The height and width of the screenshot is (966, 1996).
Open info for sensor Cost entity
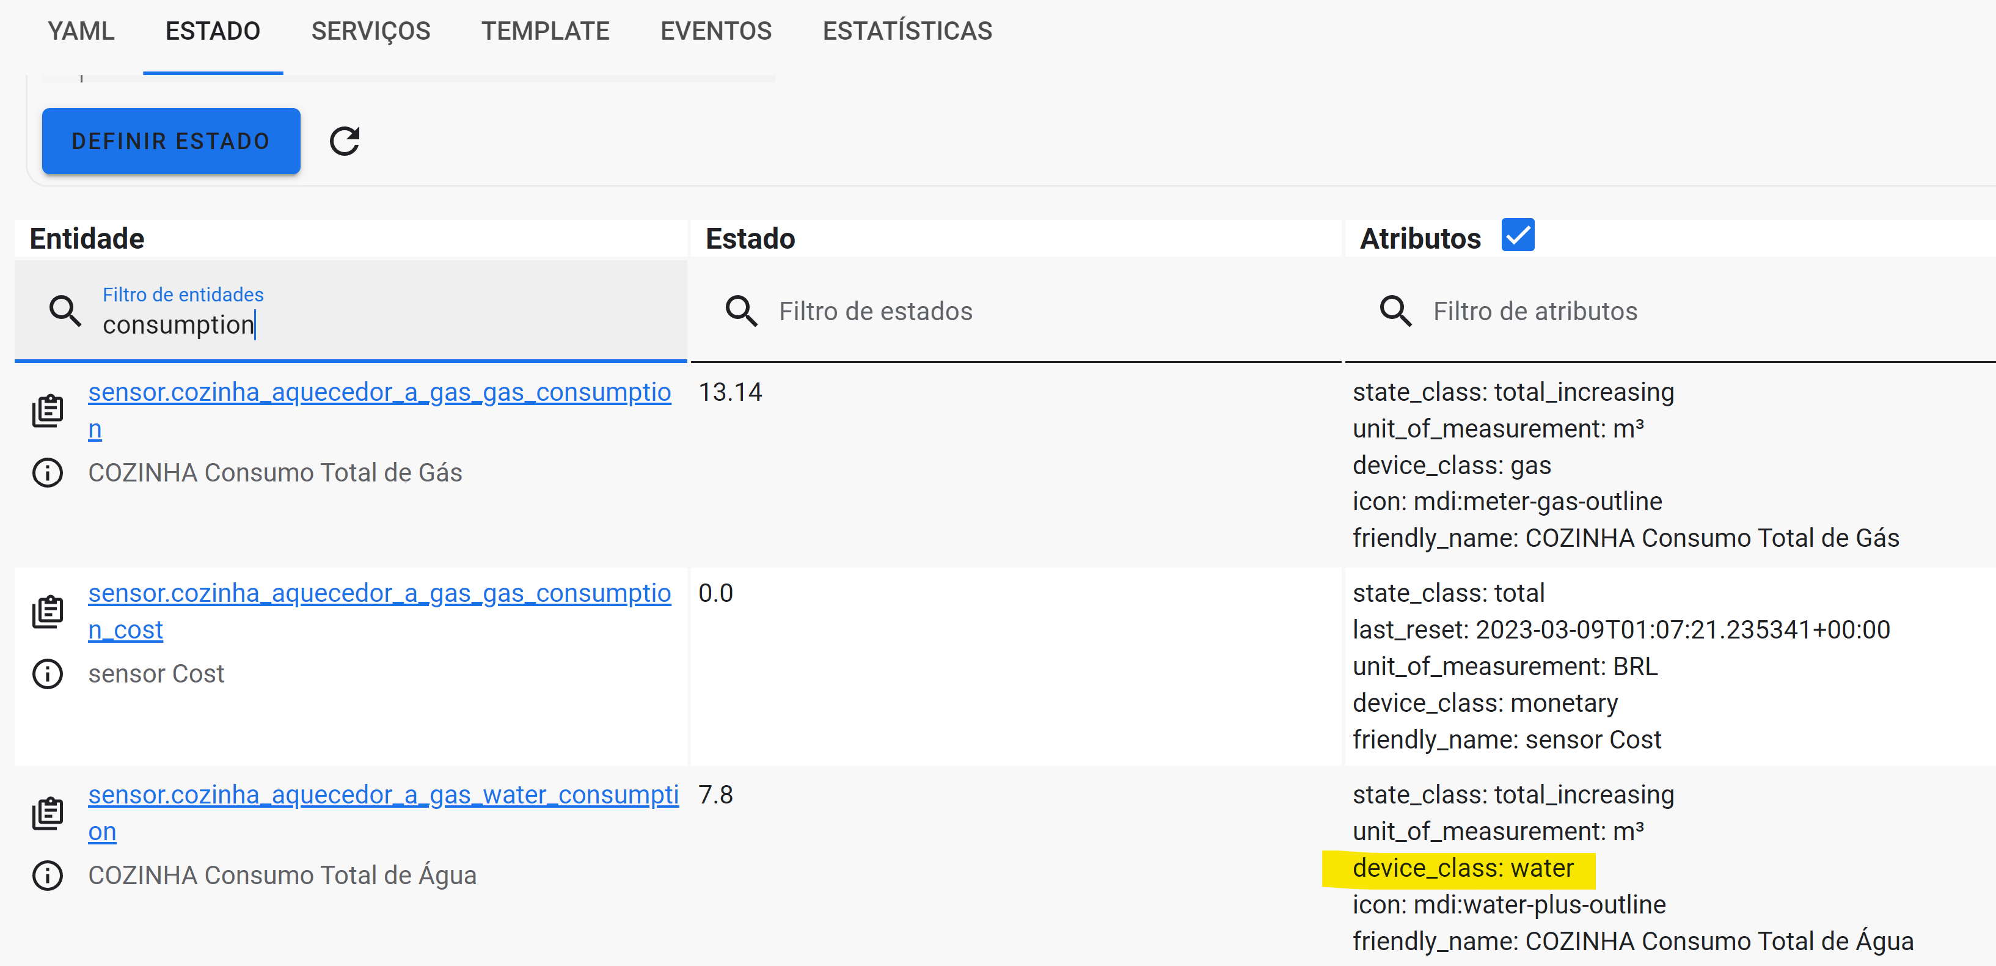47,673
